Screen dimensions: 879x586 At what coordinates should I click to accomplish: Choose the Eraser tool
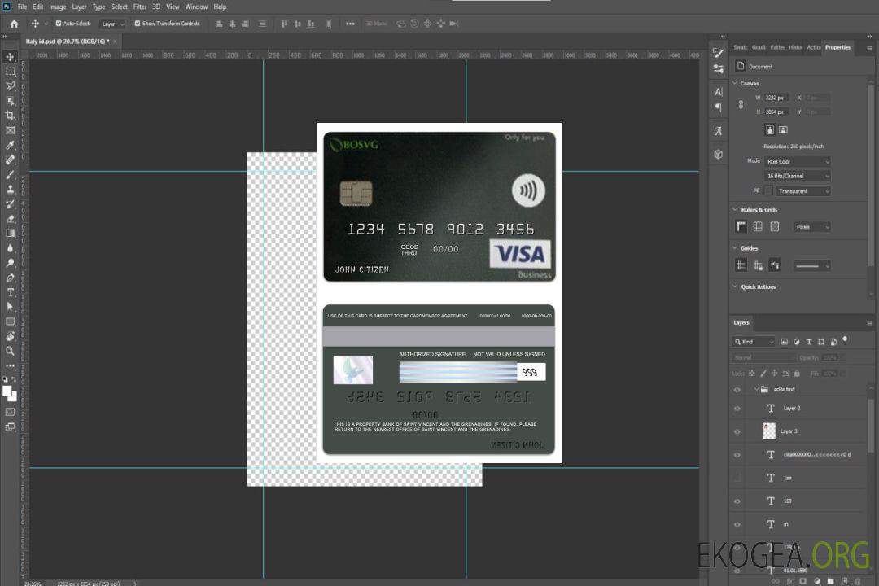[x=11, y=219]
